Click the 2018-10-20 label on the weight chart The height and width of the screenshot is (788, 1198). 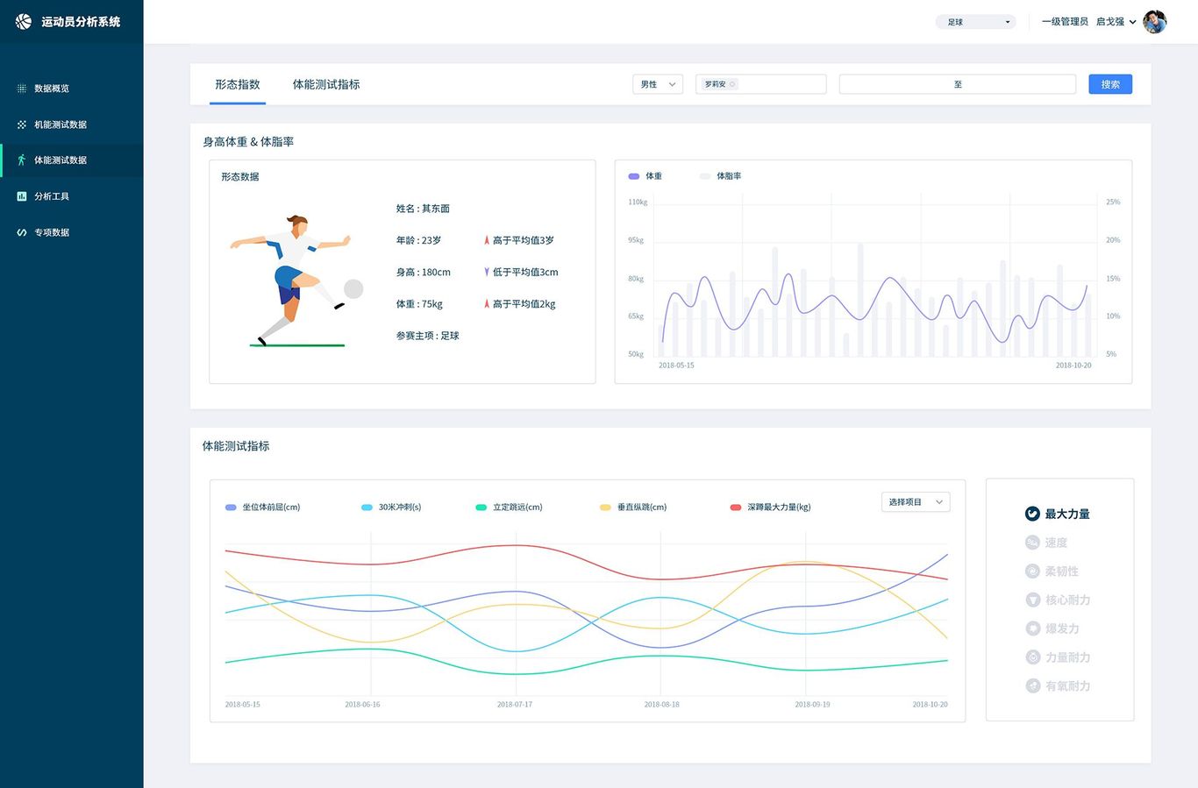coord(1073,366)
